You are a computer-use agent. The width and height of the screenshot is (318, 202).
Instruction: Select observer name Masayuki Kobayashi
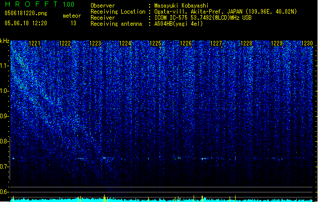(x=181, y=6)
